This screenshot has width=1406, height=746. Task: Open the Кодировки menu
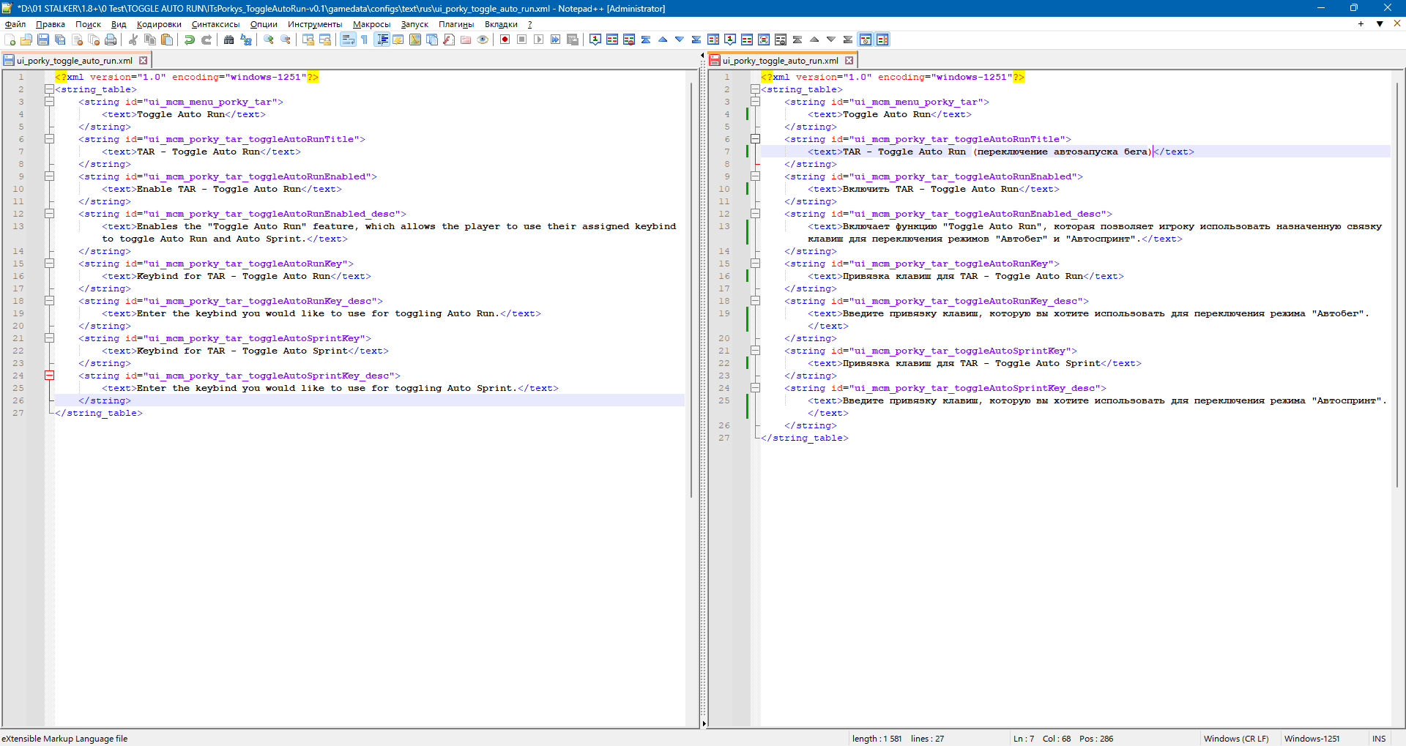(x=159, y=24)
